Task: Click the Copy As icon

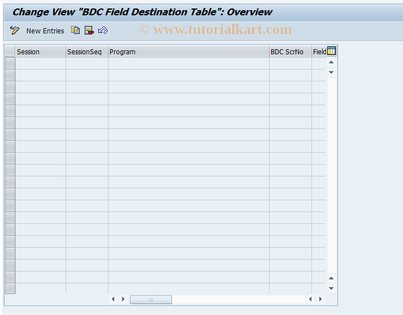Action: click(76, 31)
